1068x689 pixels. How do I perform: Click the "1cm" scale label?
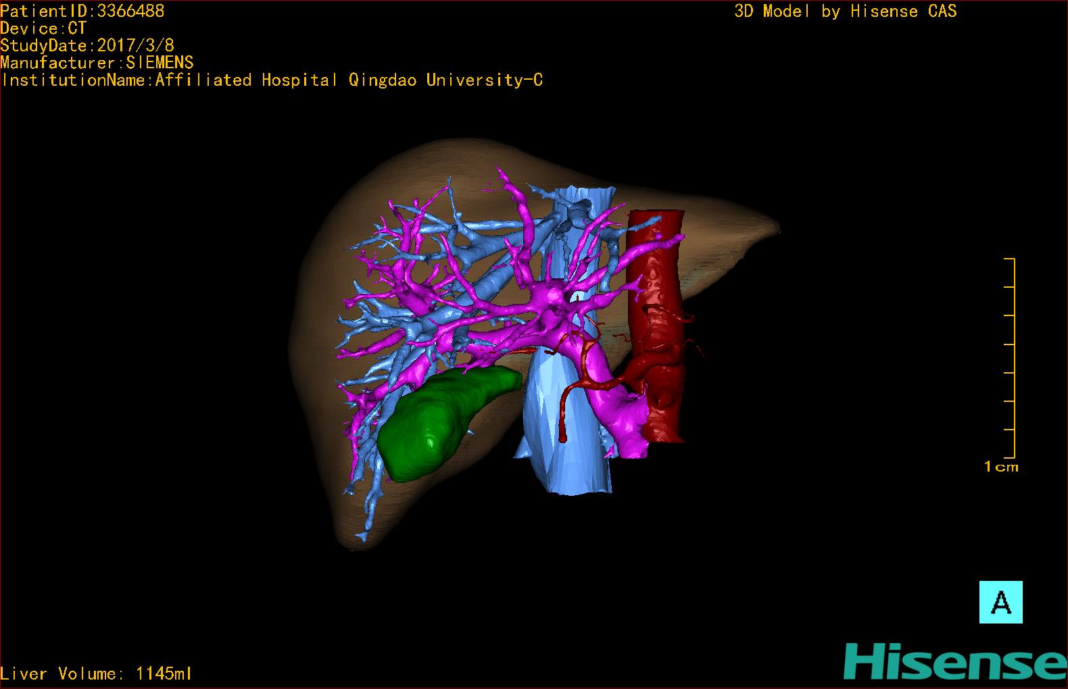pos(1000,467)
